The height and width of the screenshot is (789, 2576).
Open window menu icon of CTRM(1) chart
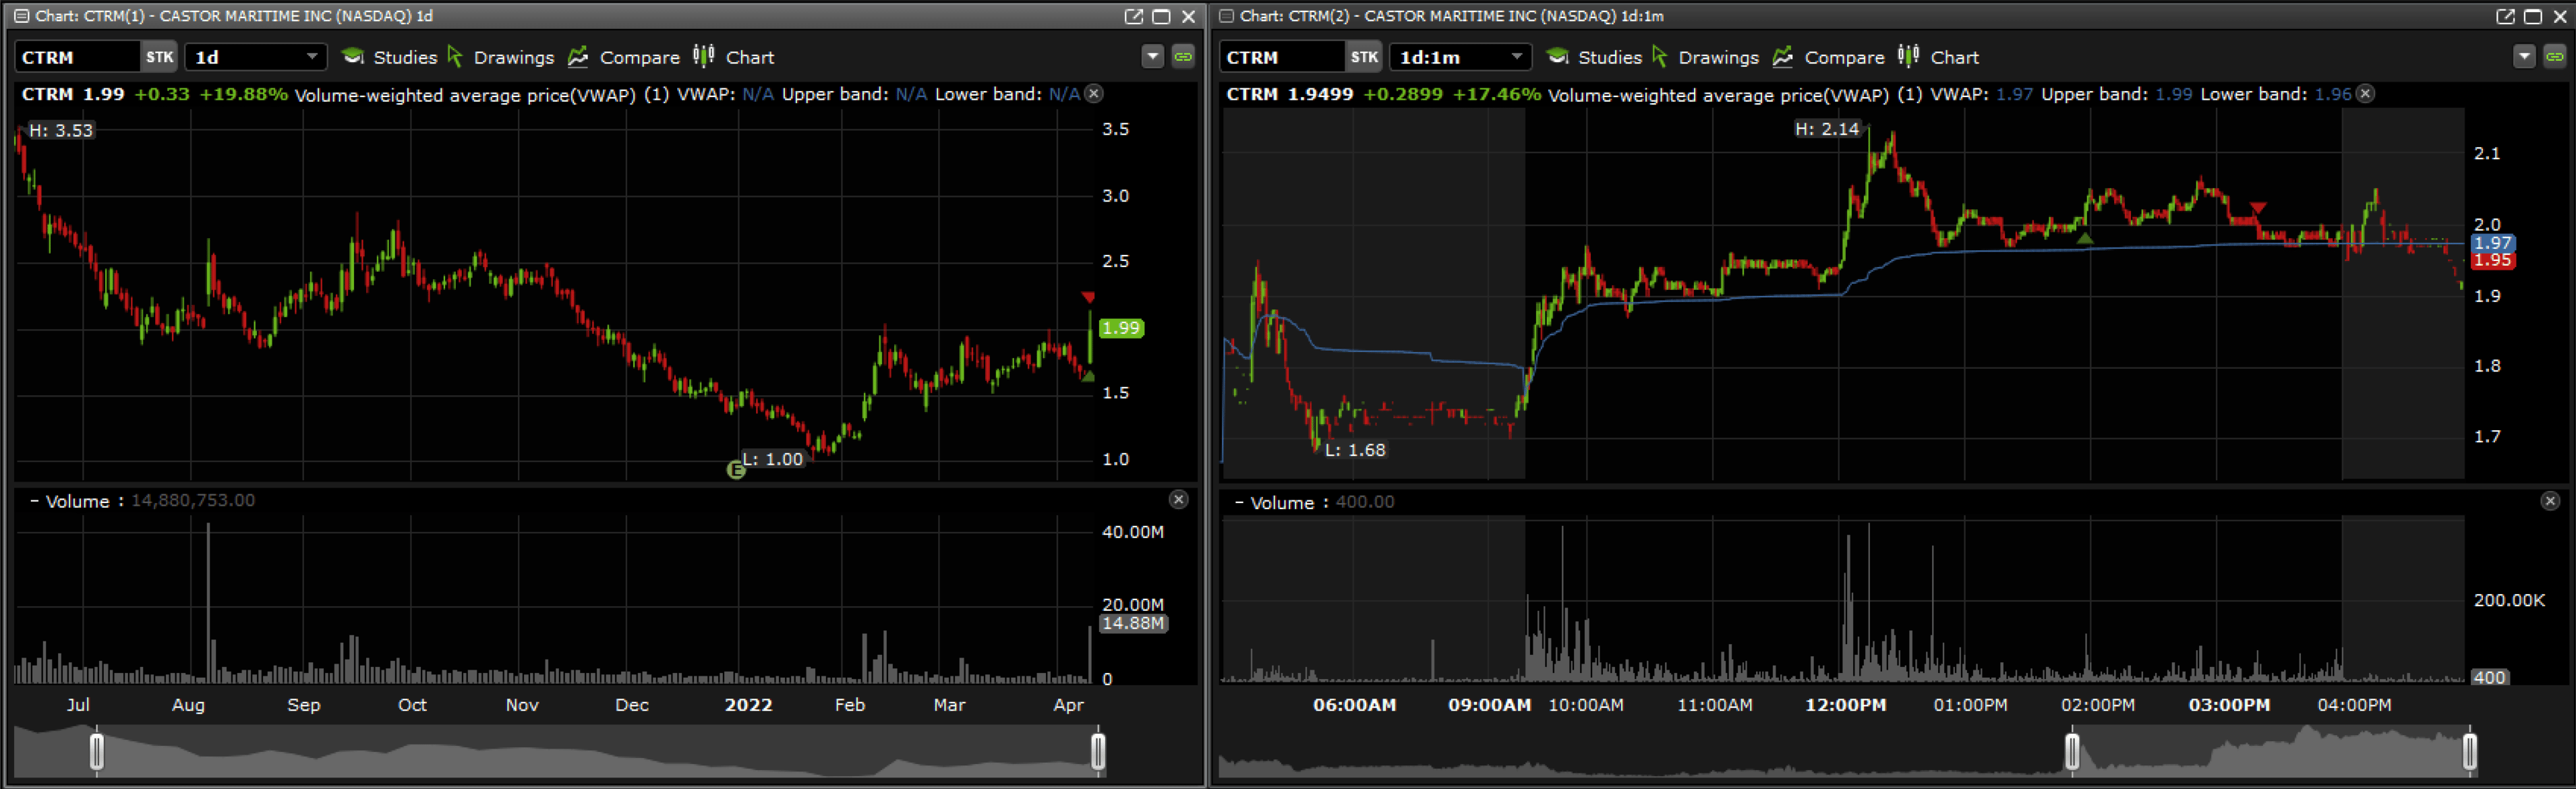(x=21, y=16)
